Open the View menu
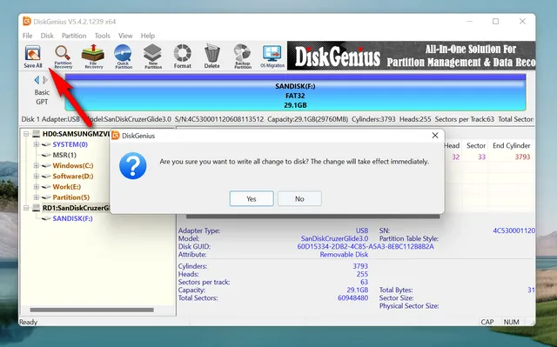The image size is (557, 347). click(x=125, y=36)
